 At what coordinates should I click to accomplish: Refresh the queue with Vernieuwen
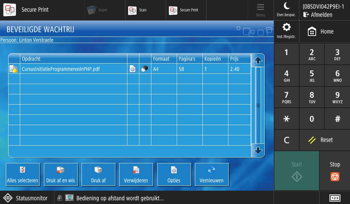pyautogui.click(x=212, y=174)
